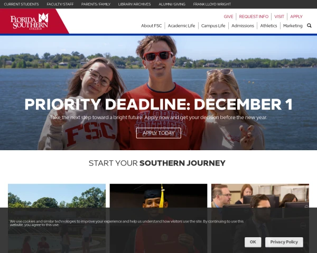The height and width of the screenshot is (253, 317).
Task: Open the Athletics menu
Action: click(268, 26)
